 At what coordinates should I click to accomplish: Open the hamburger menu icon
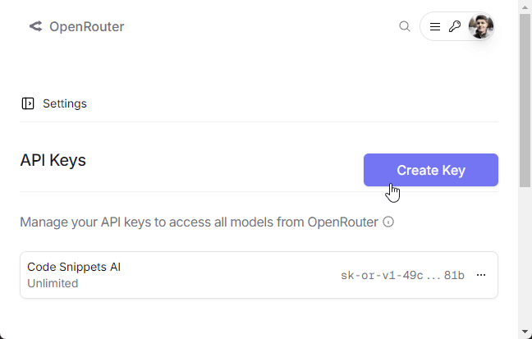coord(435,26)
